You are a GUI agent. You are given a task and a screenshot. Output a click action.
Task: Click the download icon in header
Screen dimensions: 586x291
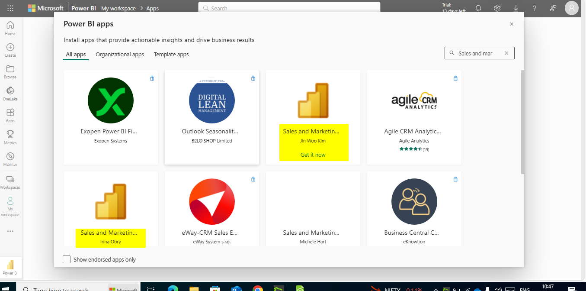516,8
